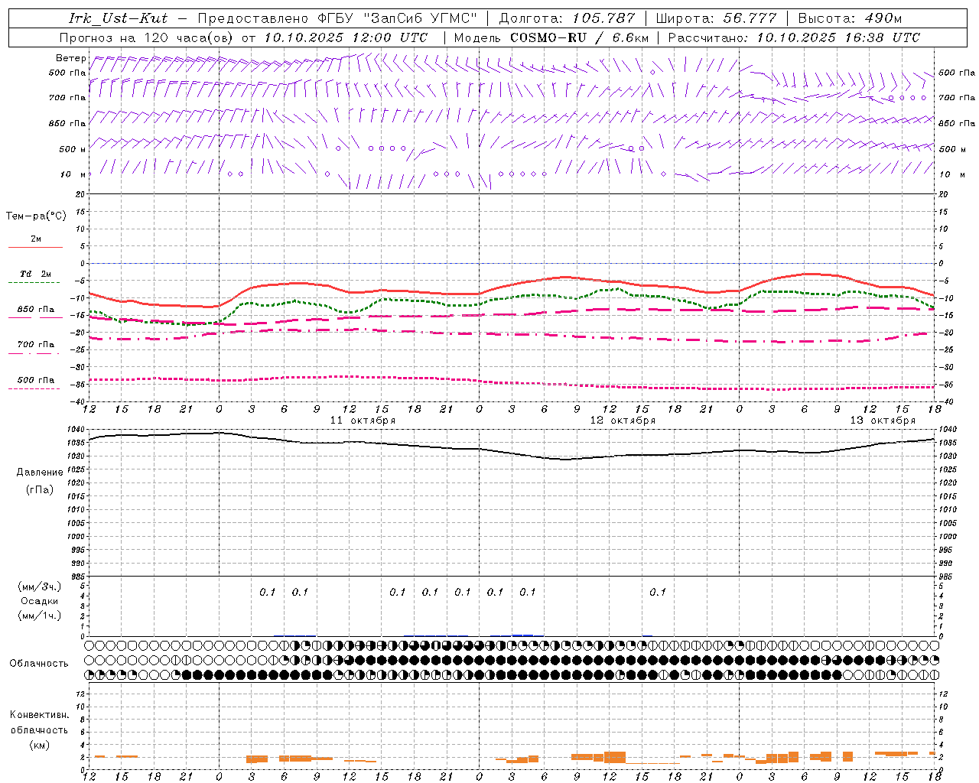The height and width of the screenshot is (783, 979).
Task: Click the station name Irk_Ust-Kut in header
Action: [x=118, y=18]
